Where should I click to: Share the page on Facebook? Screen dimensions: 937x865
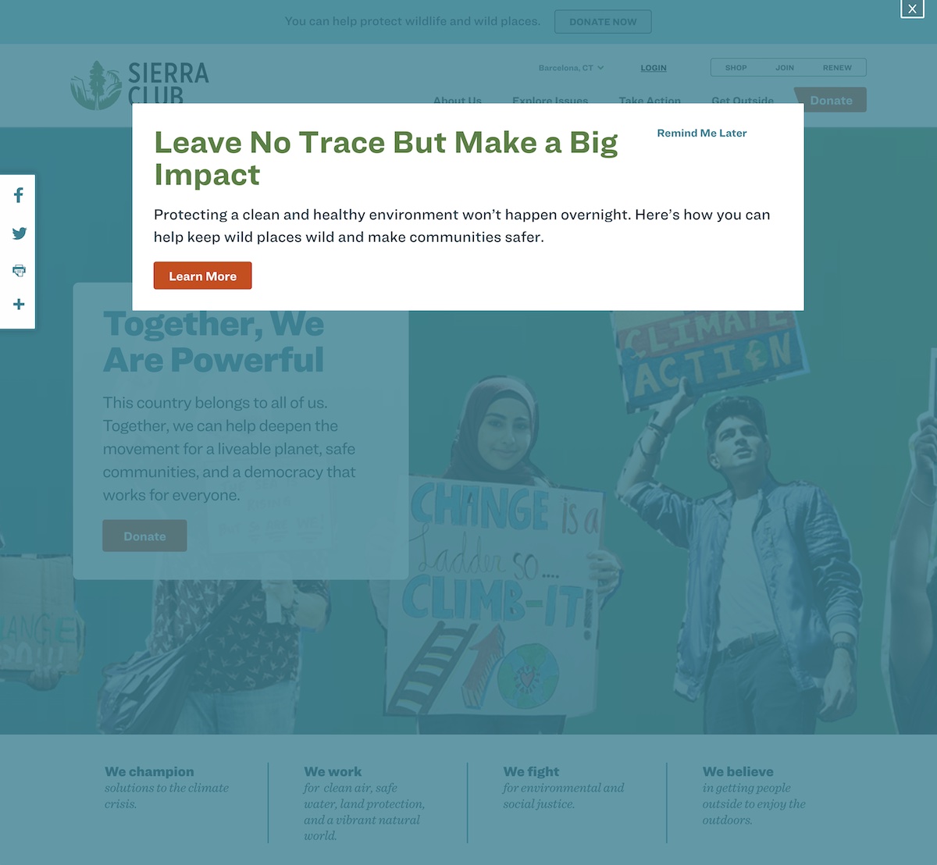[x=19, y=195]
